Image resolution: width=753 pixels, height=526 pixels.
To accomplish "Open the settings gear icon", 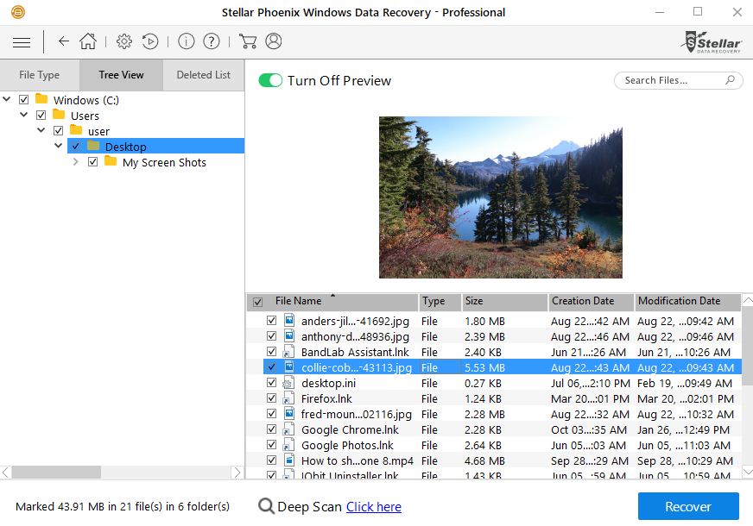I will [x=123, y=41].
